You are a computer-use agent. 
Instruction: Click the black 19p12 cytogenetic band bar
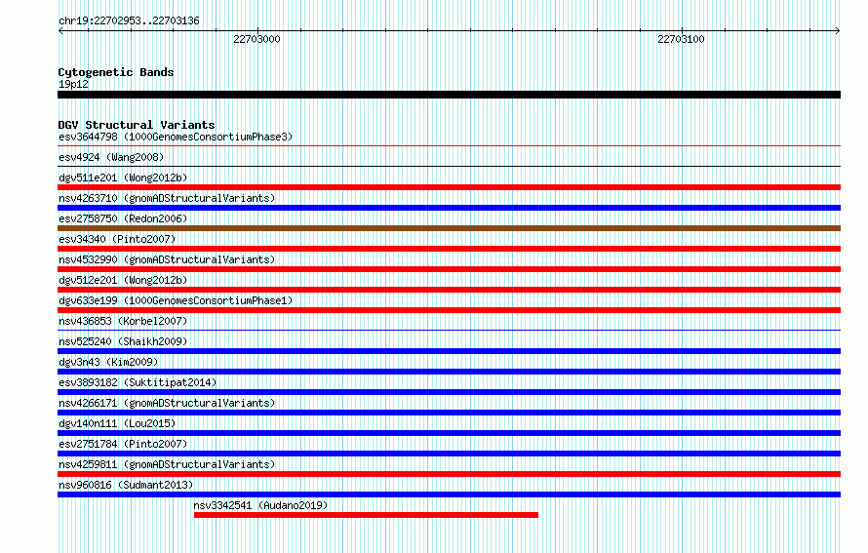click(449, 95)
